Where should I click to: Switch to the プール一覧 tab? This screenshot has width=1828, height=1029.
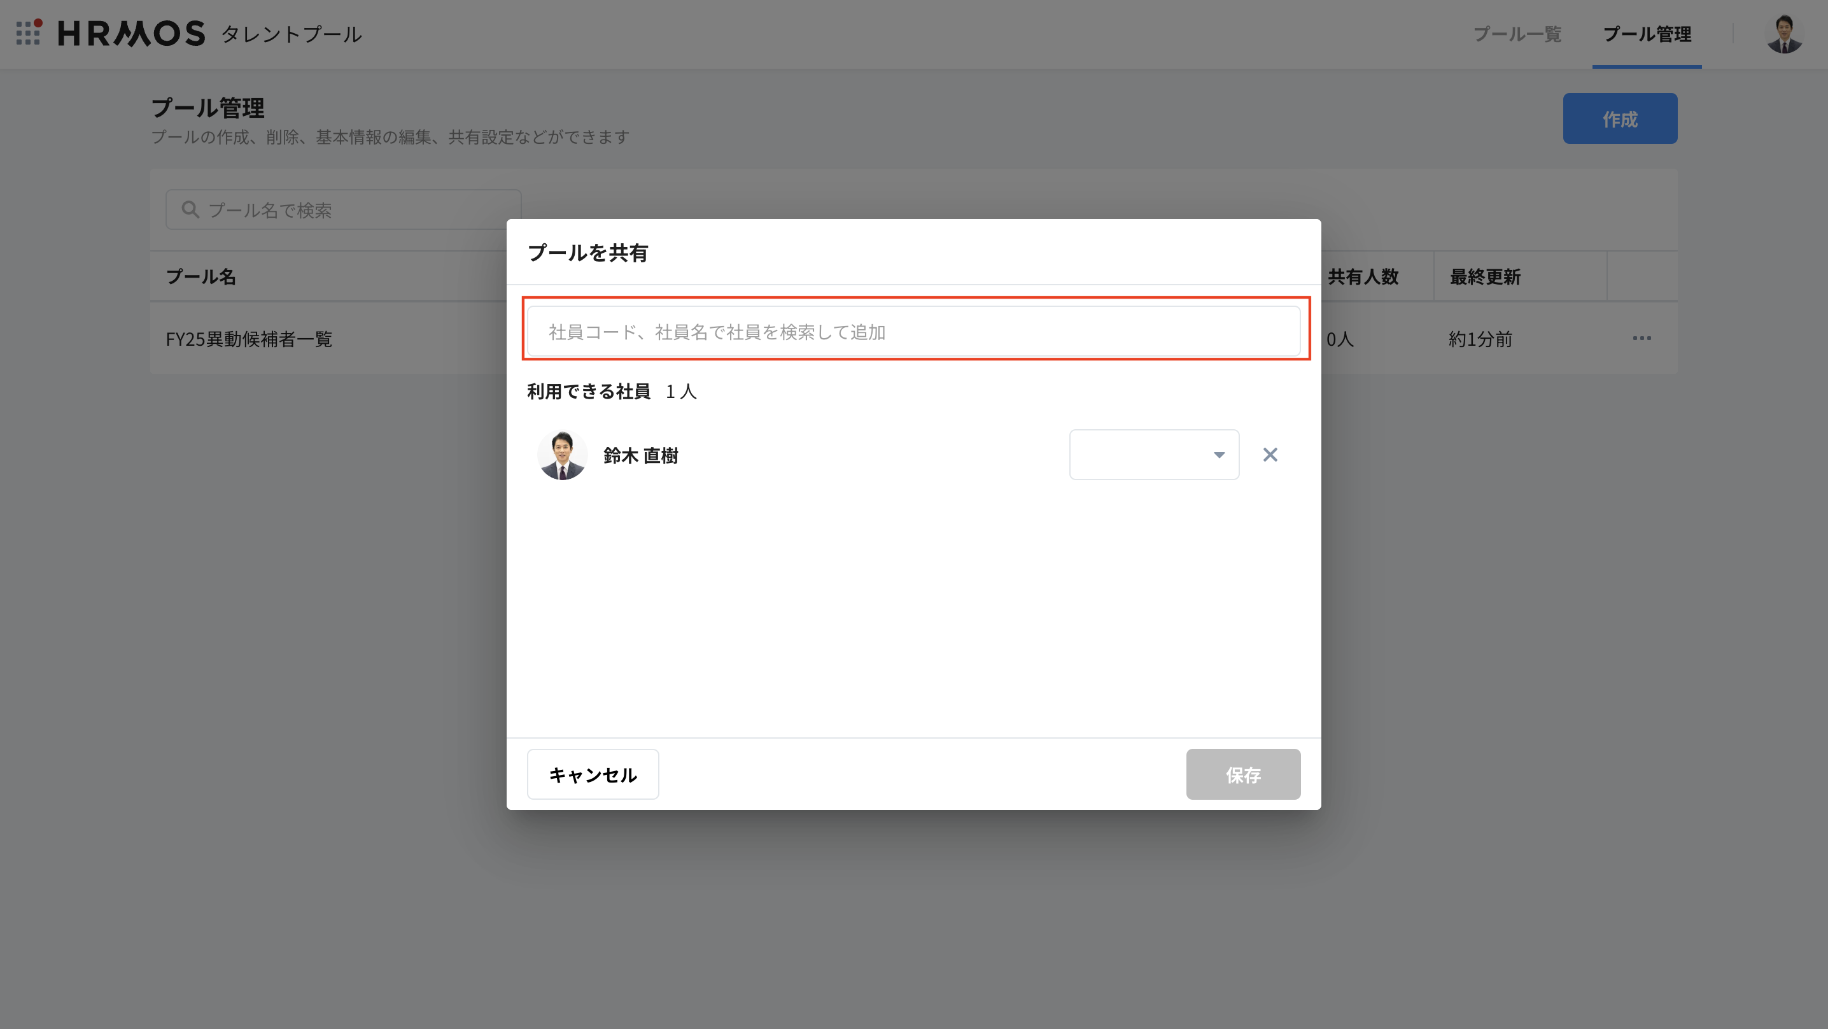click(x=1517, y=34)
